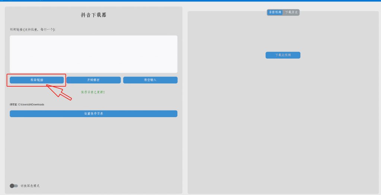This screenshot has height=195, width=381.
Task: Click the 保存至 Downloads path text
Action: [27, 105]
